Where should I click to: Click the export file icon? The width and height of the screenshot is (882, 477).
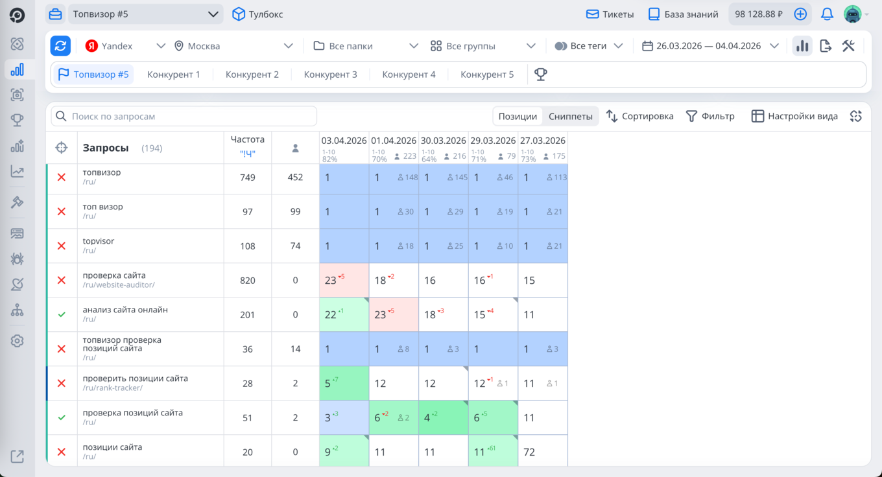pyautogui.click(x=826, y=46)
